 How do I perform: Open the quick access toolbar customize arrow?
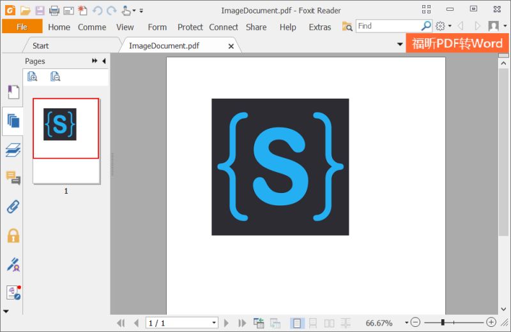141,11
